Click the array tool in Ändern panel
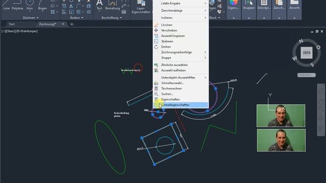This screenshot has height=183, width=326. 78,12
